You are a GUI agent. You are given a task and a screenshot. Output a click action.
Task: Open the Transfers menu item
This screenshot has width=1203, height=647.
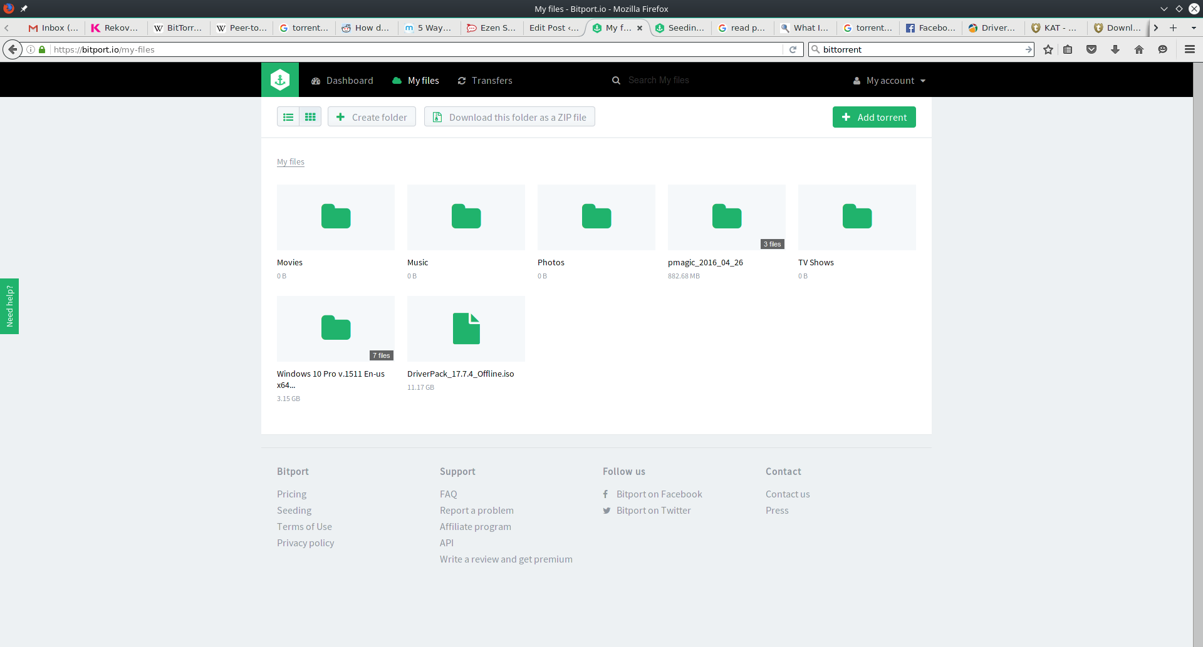point(485,81)
